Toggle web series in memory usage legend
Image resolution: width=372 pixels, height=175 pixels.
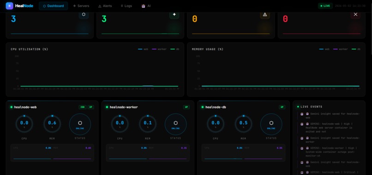point(324,49)
